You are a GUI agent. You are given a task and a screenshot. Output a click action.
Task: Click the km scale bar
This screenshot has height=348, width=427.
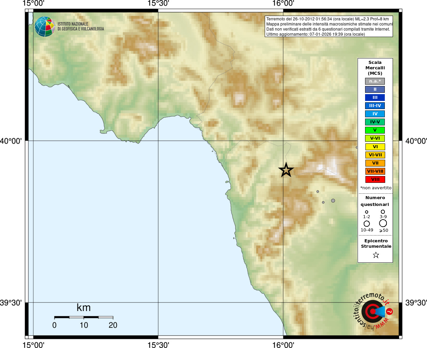pos(84,317)
